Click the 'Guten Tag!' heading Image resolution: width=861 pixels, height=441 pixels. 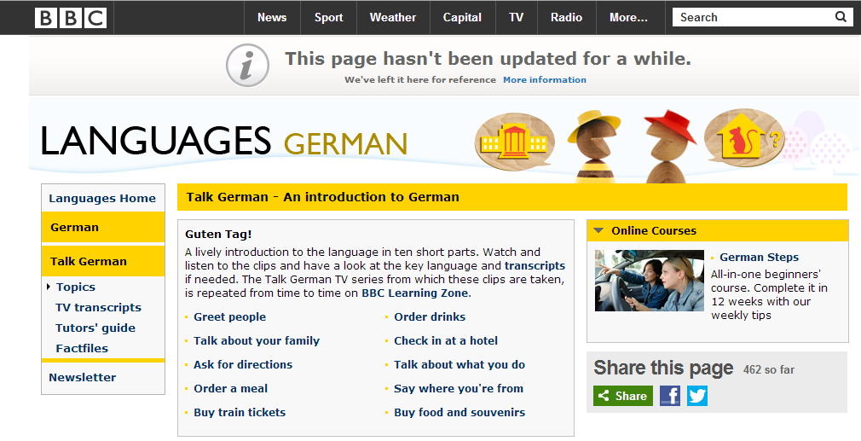(218, 234)
